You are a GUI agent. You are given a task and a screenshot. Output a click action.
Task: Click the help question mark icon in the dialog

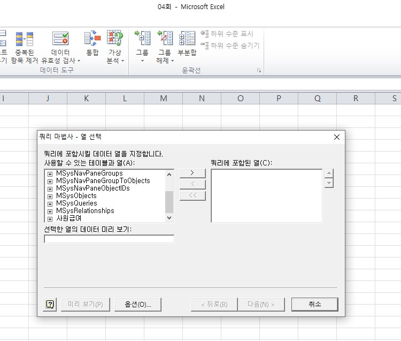coord(50,304)
